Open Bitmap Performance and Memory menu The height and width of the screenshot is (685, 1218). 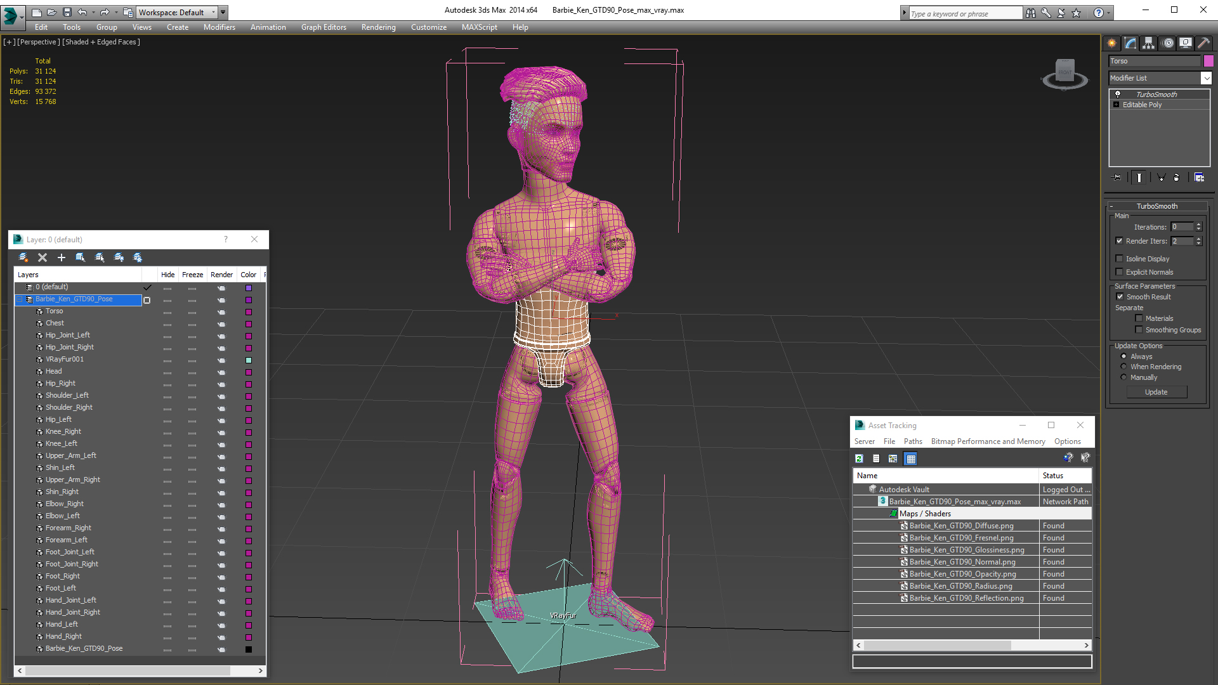click(x=988, y=441)
